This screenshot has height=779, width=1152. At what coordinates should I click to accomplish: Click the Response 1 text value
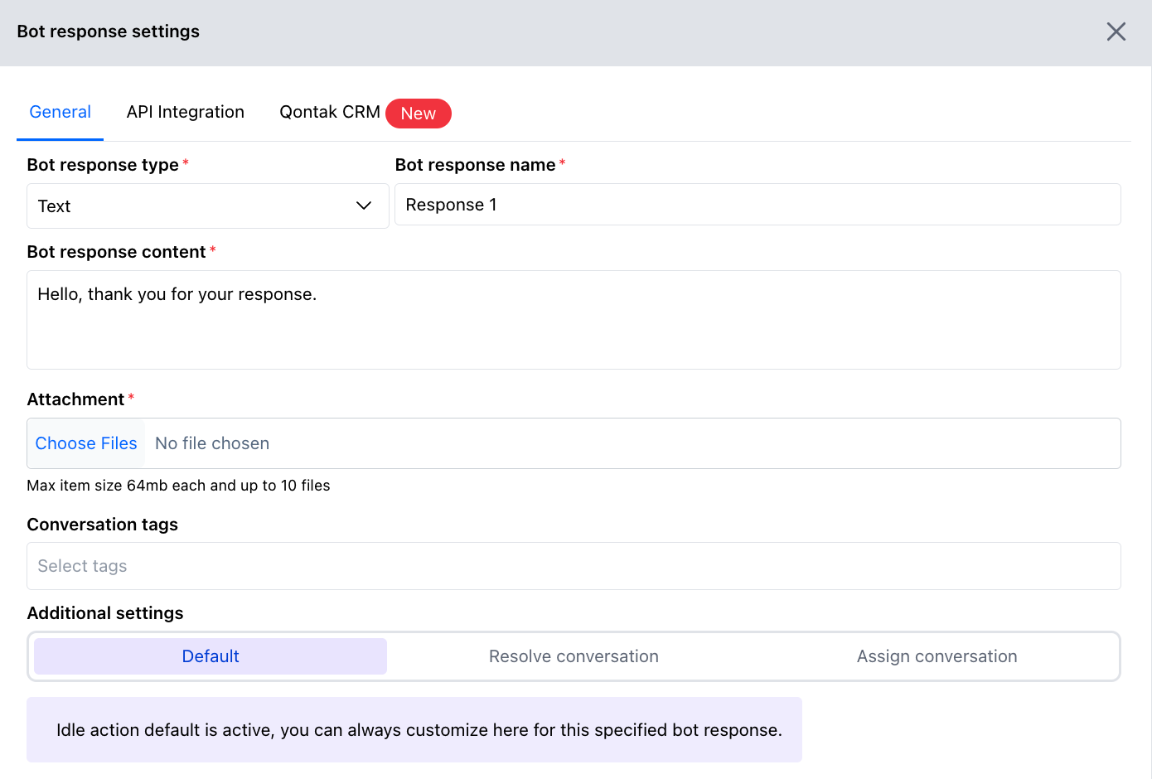pos(452,205)
